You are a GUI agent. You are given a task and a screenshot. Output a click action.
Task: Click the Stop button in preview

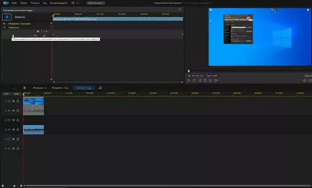[194, 80]
